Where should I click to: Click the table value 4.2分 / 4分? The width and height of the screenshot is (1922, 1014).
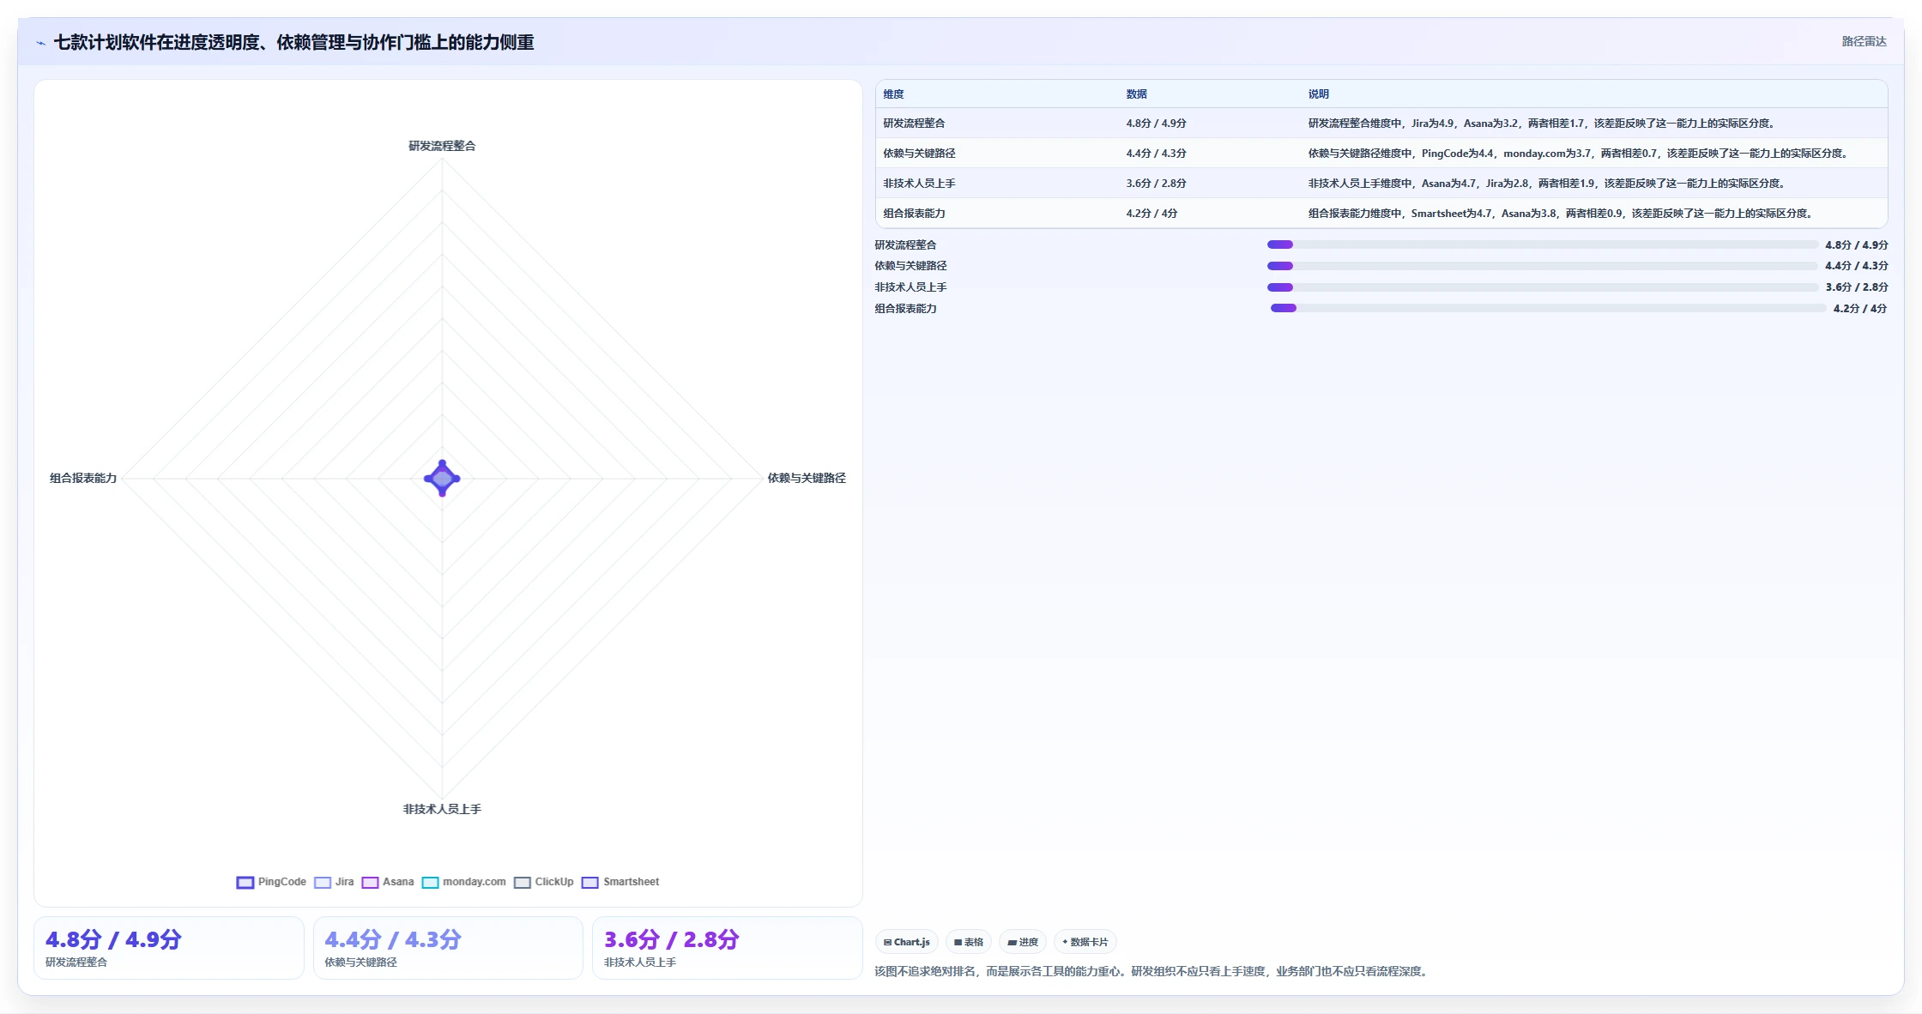click(1151, 214)
